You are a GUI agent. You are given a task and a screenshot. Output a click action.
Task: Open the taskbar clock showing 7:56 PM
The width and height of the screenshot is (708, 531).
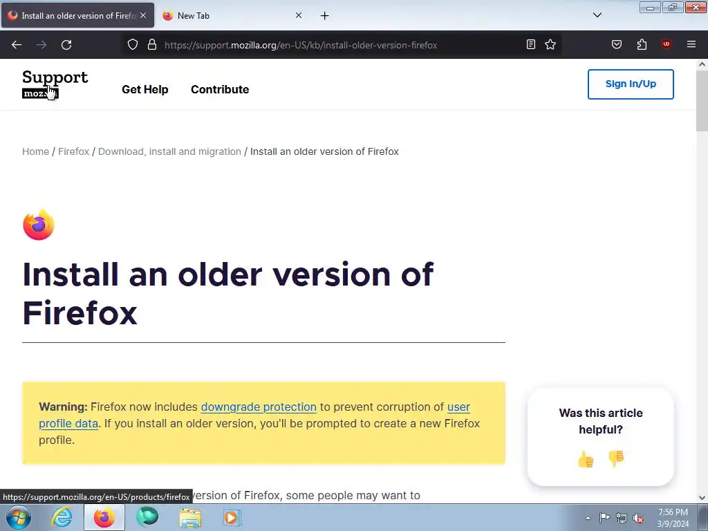tap(673, 518)
